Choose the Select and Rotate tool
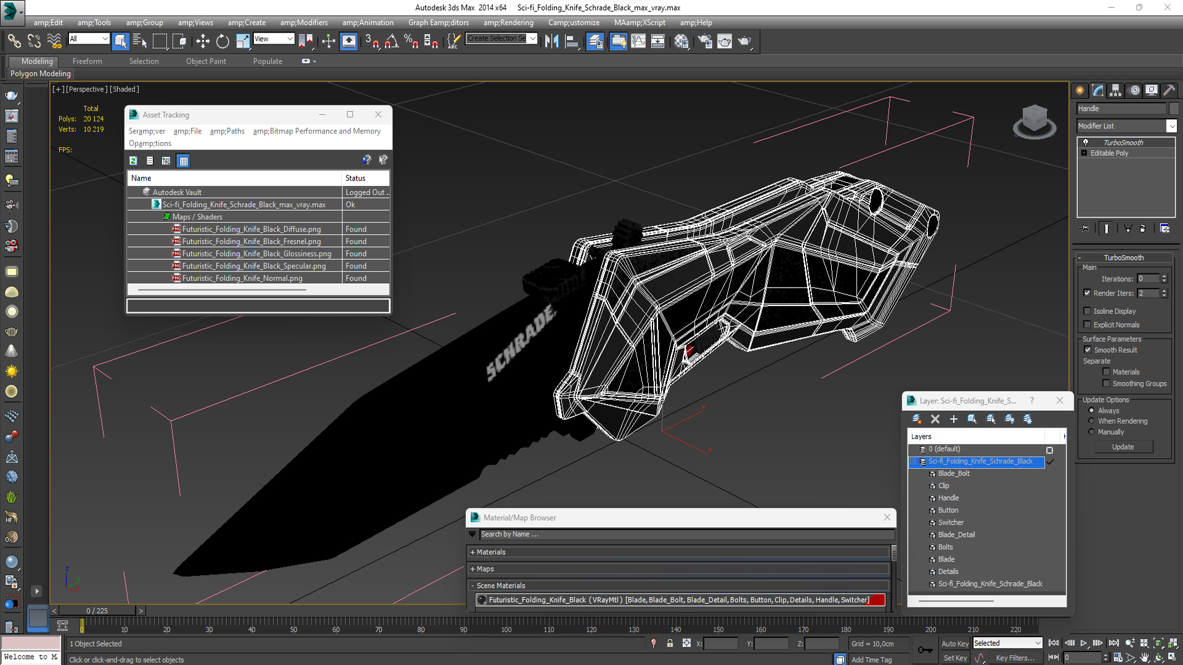Viewport: 1183px width, 665px height. (x=222, y=41)
